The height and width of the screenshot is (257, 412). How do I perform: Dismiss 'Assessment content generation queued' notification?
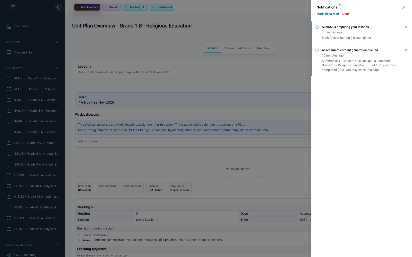(x=406, y=50)
